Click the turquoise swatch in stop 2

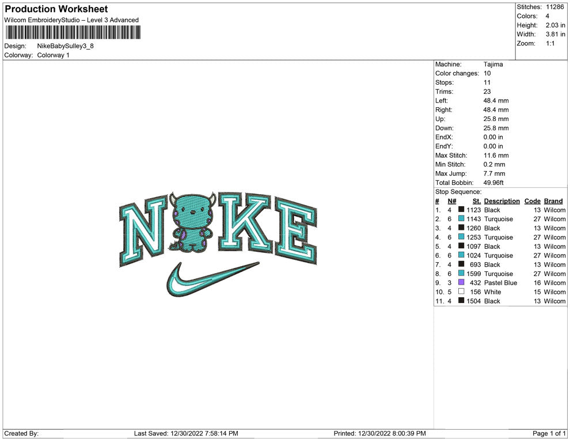(x=461, y=218)
